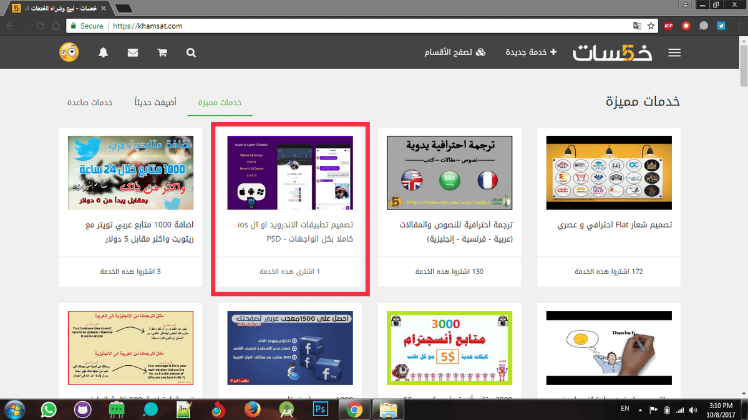Open Firefox from the taskbar

pyautogui.click(x=253, y=409)
